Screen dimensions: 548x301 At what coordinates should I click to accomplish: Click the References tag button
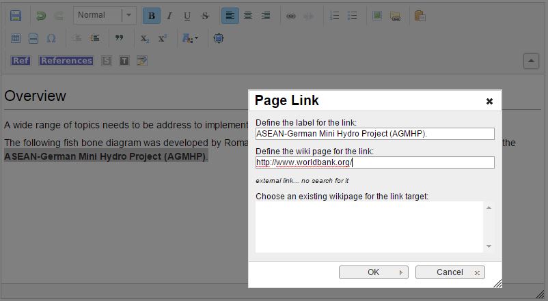(x=66, y=61)
